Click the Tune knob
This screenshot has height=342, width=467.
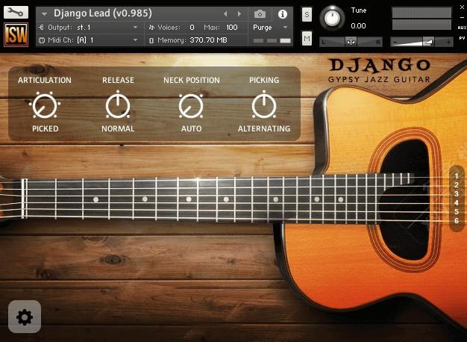coord(332,18)
